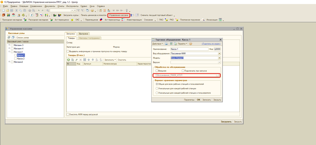This screenshot has height=145, width=316.
Task: Collapse the Магазин1 tree node
Action: point(9,52)
